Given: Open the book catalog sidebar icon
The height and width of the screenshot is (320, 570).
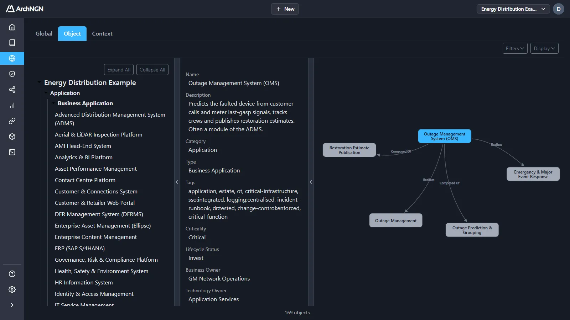Looking at the screenshot, I should click(x=12, y=43).
